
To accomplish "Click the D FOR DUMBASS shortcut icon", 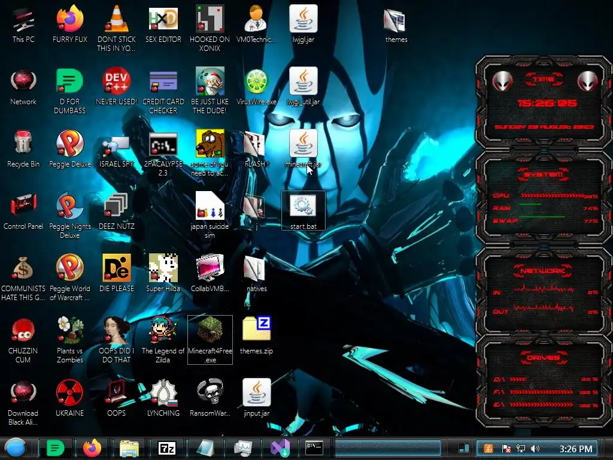I will click(69, 81).
